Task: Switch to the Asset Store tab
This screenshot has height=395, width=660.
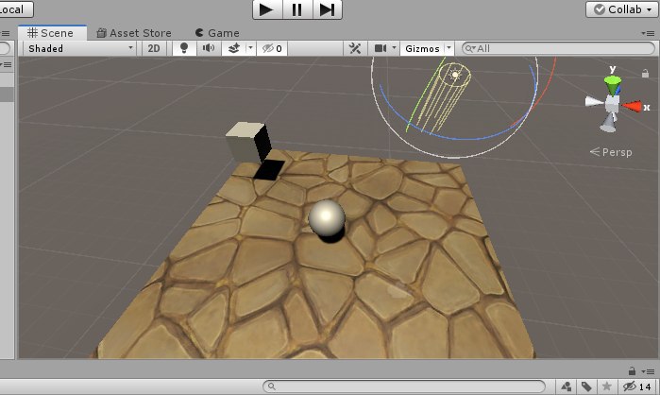Action: (134, 33)
